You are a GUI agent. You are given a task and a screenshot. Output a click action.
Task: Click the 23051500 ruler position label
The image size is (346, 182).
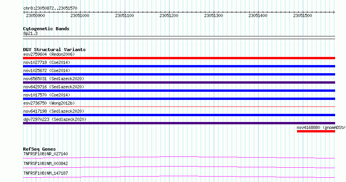302,15
